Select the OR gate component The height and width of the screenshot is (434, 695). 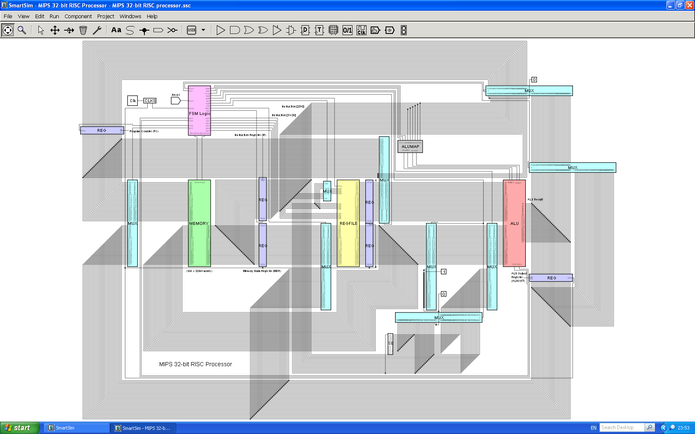tap(249, 30)
